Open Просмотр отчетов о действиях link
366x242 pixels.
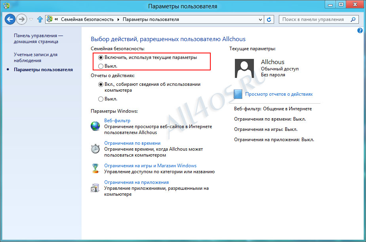279,94
